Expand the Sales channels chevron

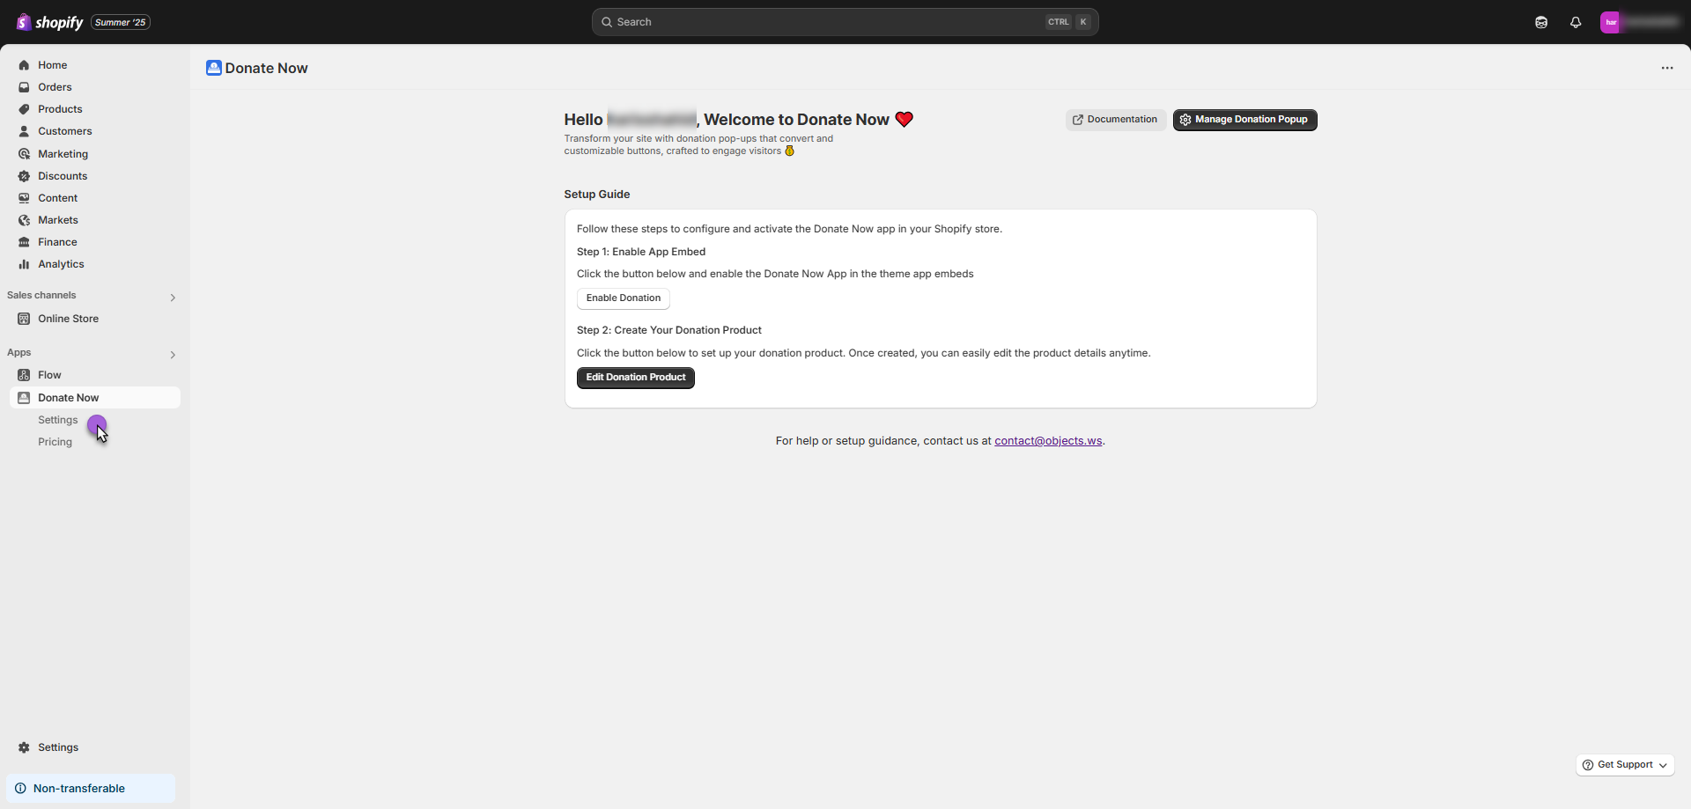[173, 298]
